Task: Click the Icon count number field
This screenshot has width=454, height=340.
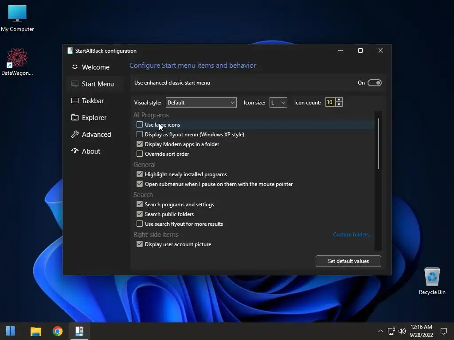Action: tap(330, 102)
